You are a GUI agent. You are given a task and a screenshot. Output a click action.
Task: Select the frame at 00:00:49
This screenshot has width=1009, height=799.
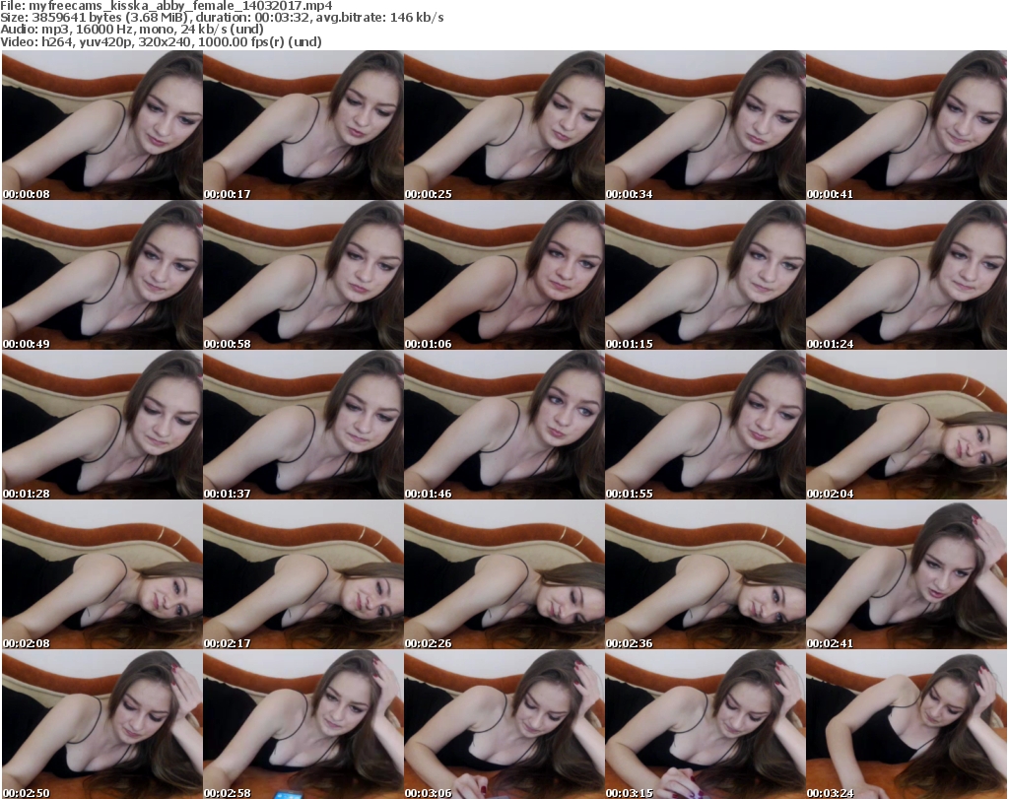(102, 275)
